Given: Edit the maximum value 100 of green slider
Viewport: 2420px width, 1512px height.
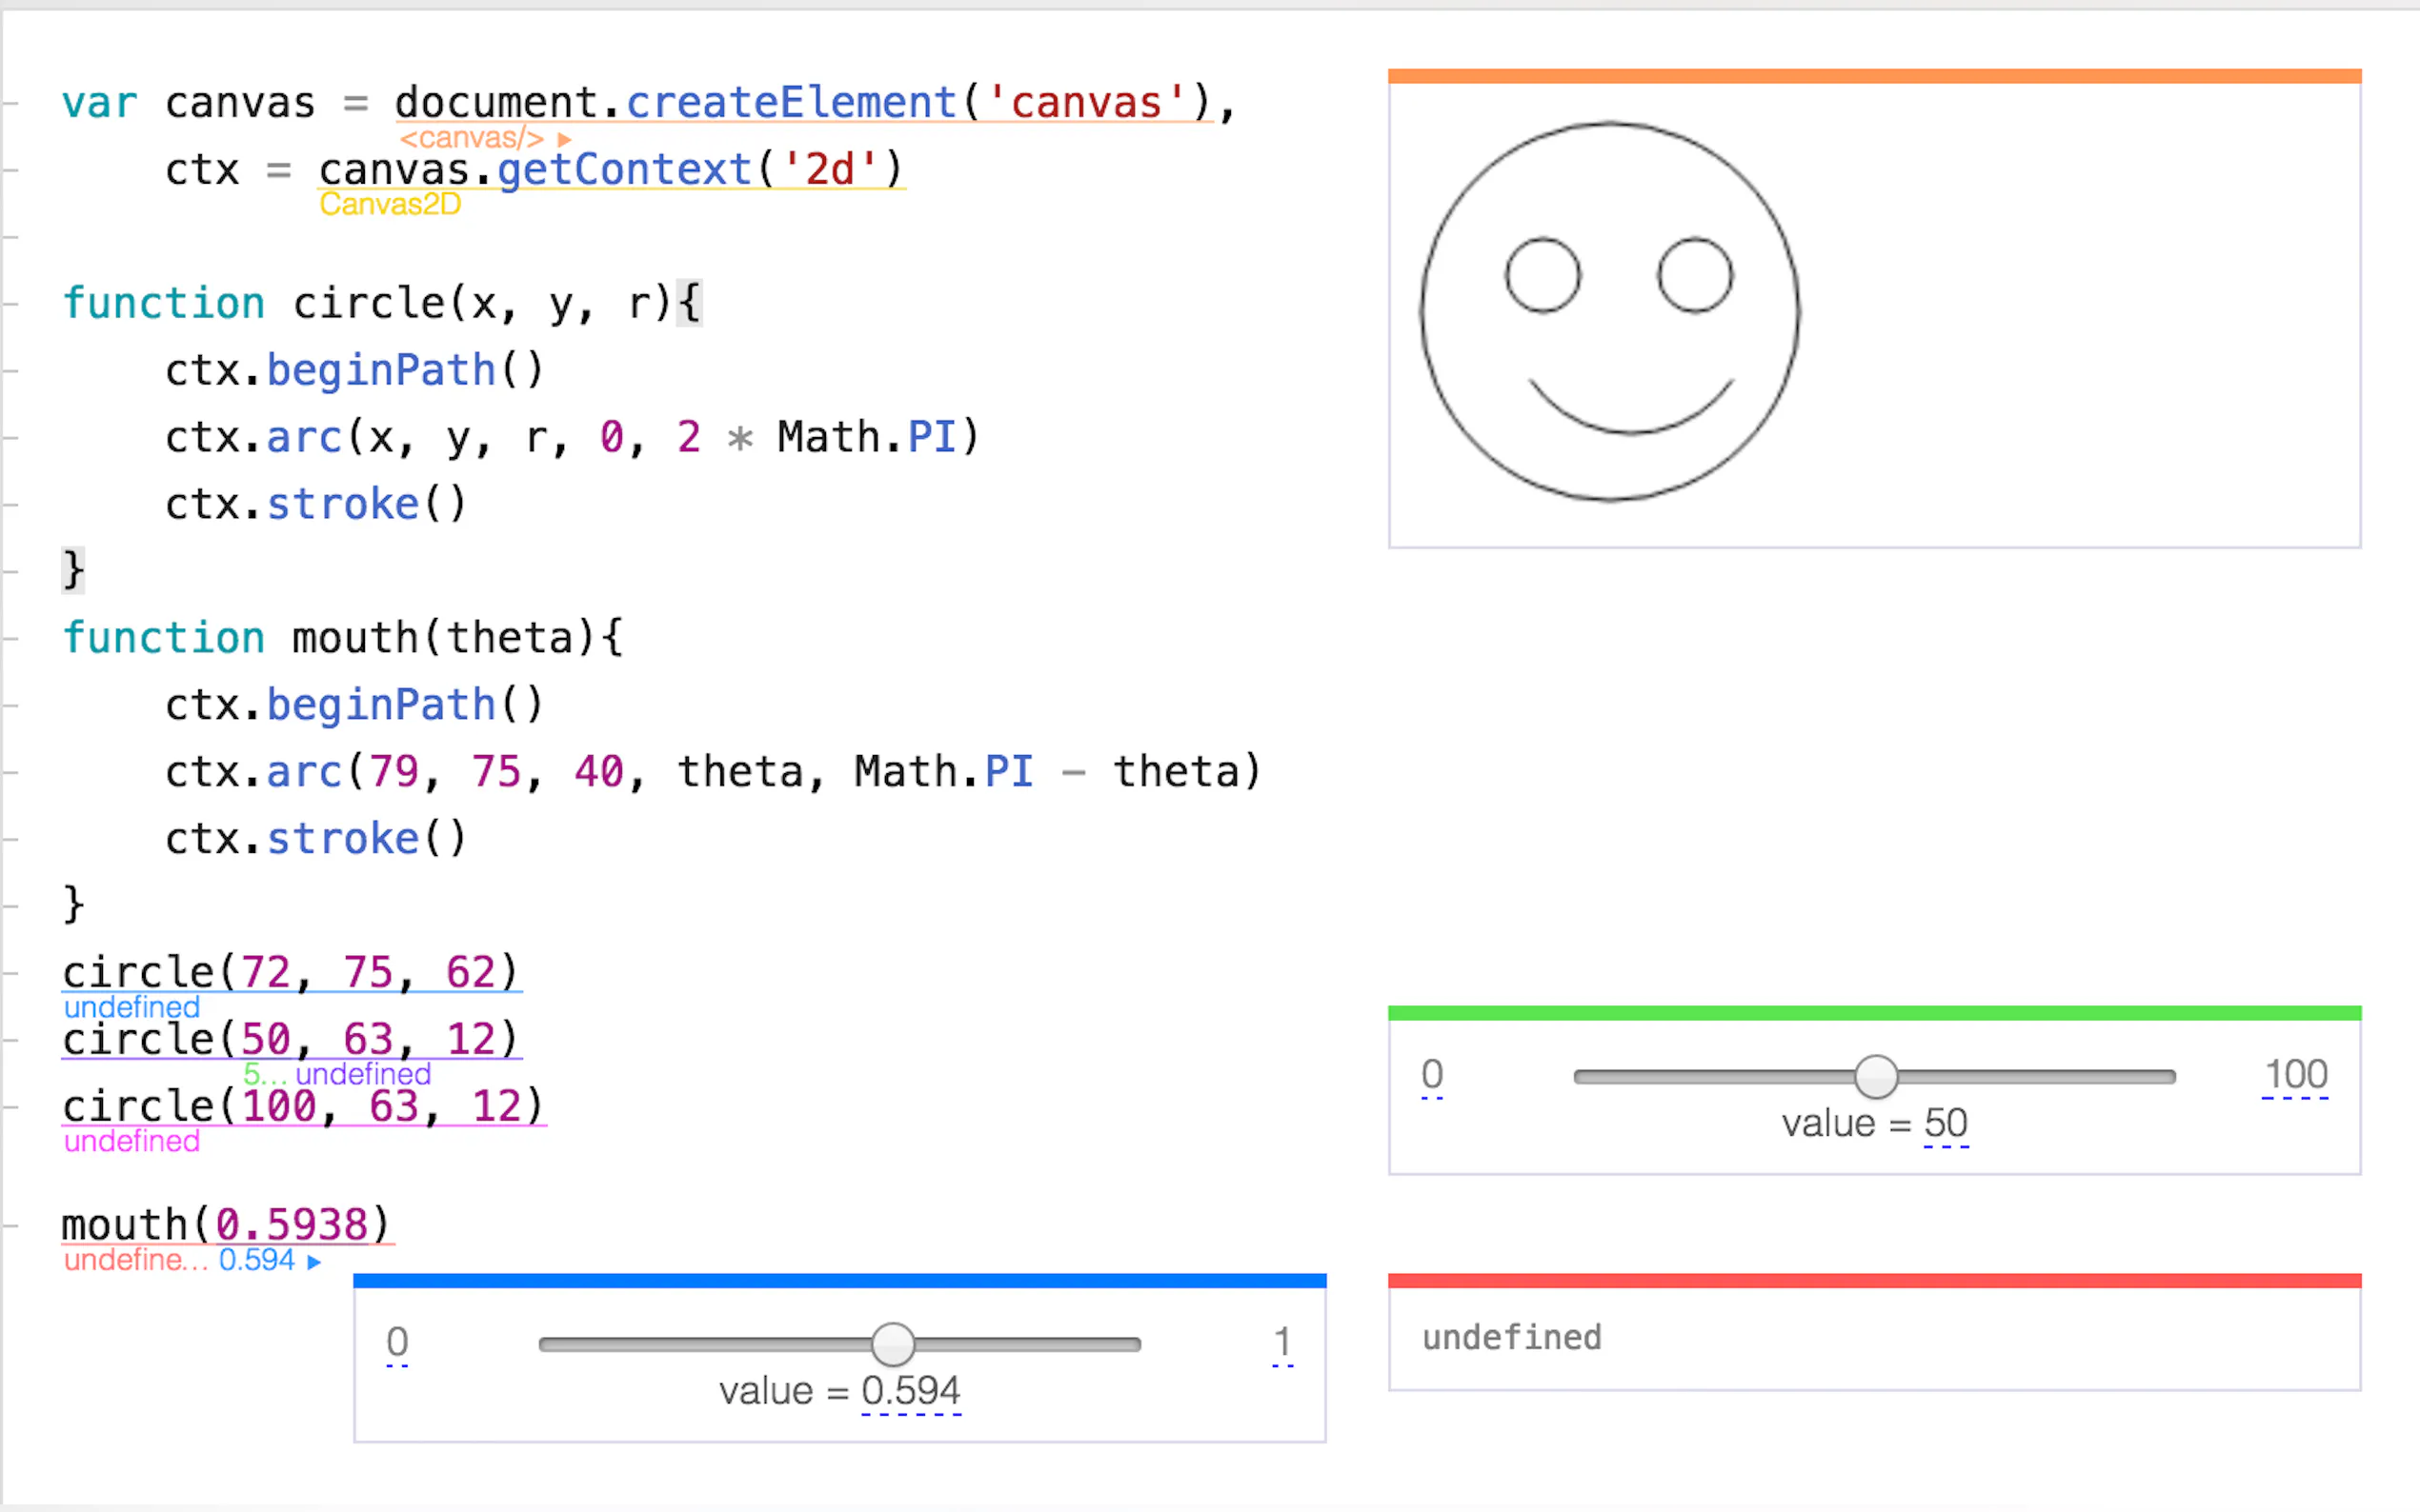Looking at the screenshot, I should tap(2296, 1075).
